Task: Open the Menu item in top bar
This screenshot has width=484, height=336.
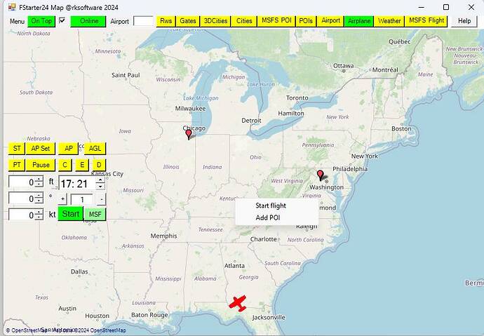Action: click(17, 21)
